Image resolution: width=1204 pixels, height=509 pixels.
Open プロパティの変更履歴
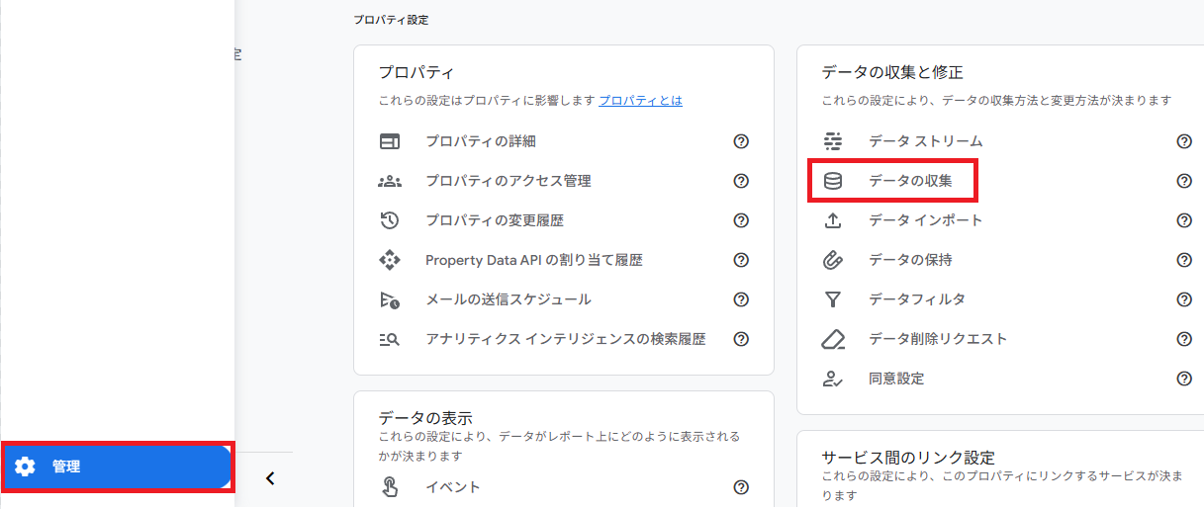495,220
